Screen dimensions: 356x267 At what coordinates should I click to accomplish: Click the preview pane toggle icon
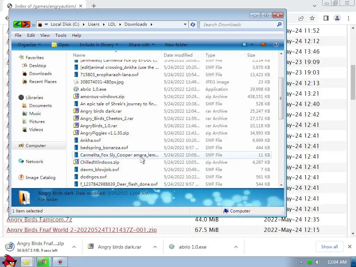pos(264,45)
